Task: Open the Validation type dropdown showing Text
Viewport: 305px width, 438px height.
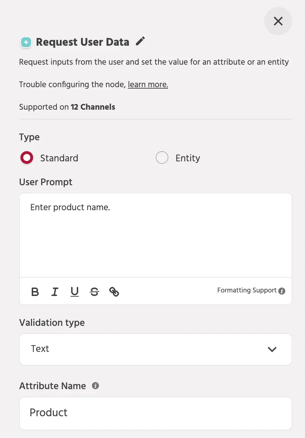Action: click(156, 349)
